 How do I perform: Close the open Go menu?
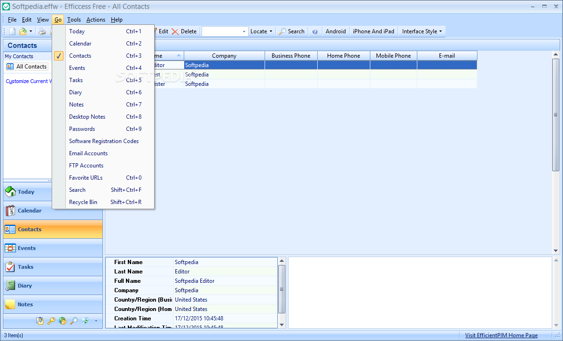pos(58,20)
